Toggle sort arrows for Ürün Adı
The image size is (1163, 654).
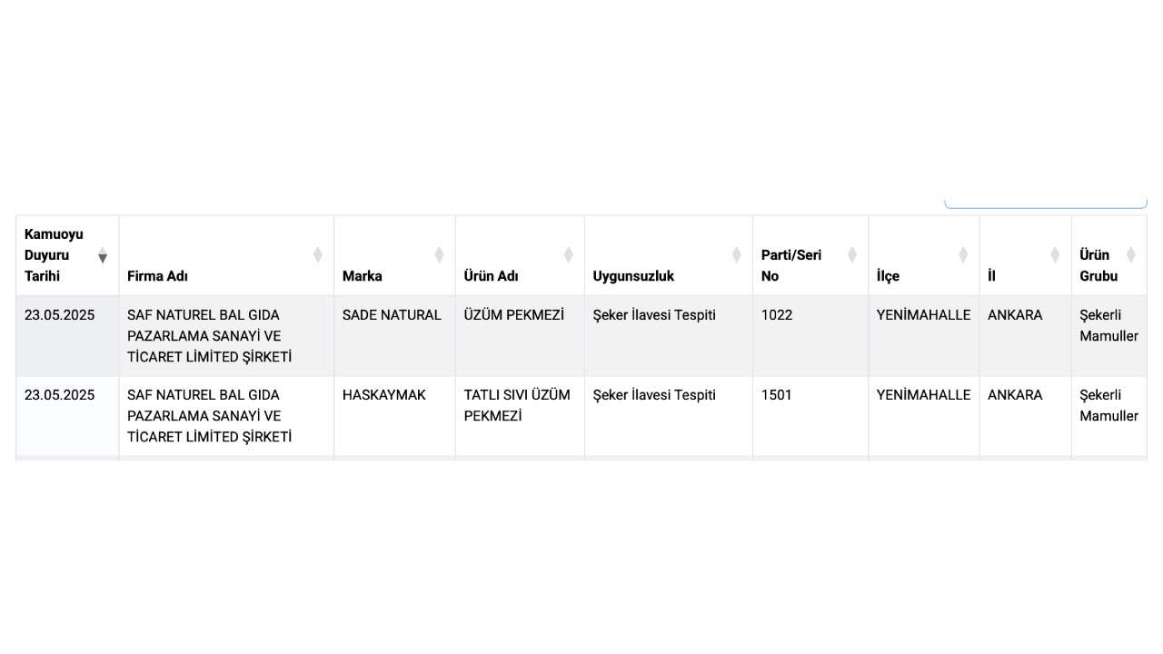[568, 255]
